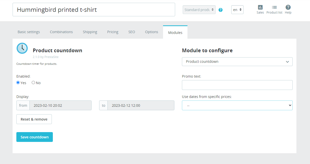Open the Sales chart icon
The width and height of the screenshot is (310, 164).
point(260,7)
